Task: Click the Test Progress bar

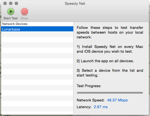Action: click(110, 93)
